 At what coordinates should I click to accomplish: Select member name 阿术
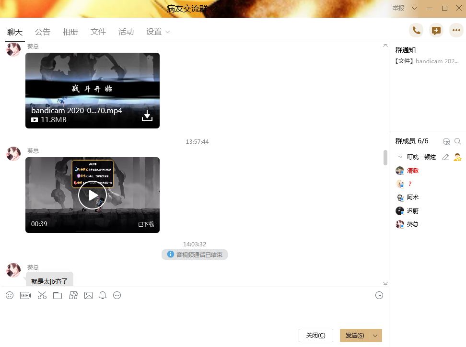coord(412,197)
